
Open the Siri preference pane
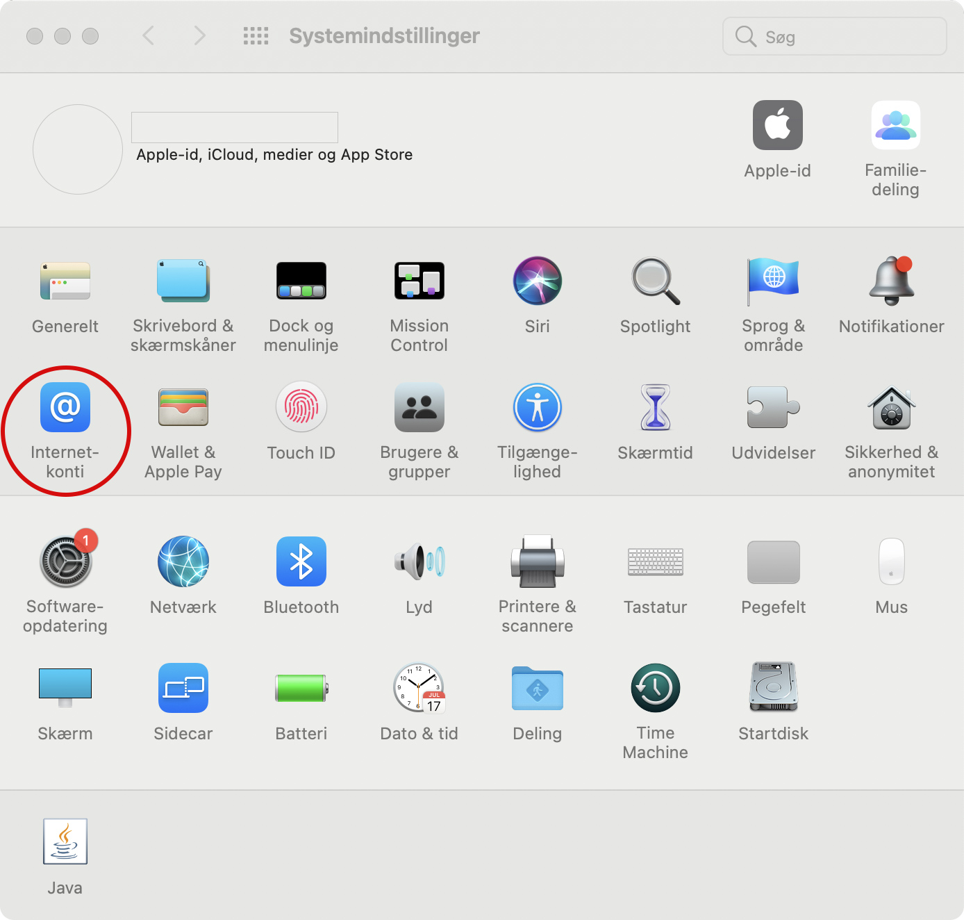coord(538,281)
